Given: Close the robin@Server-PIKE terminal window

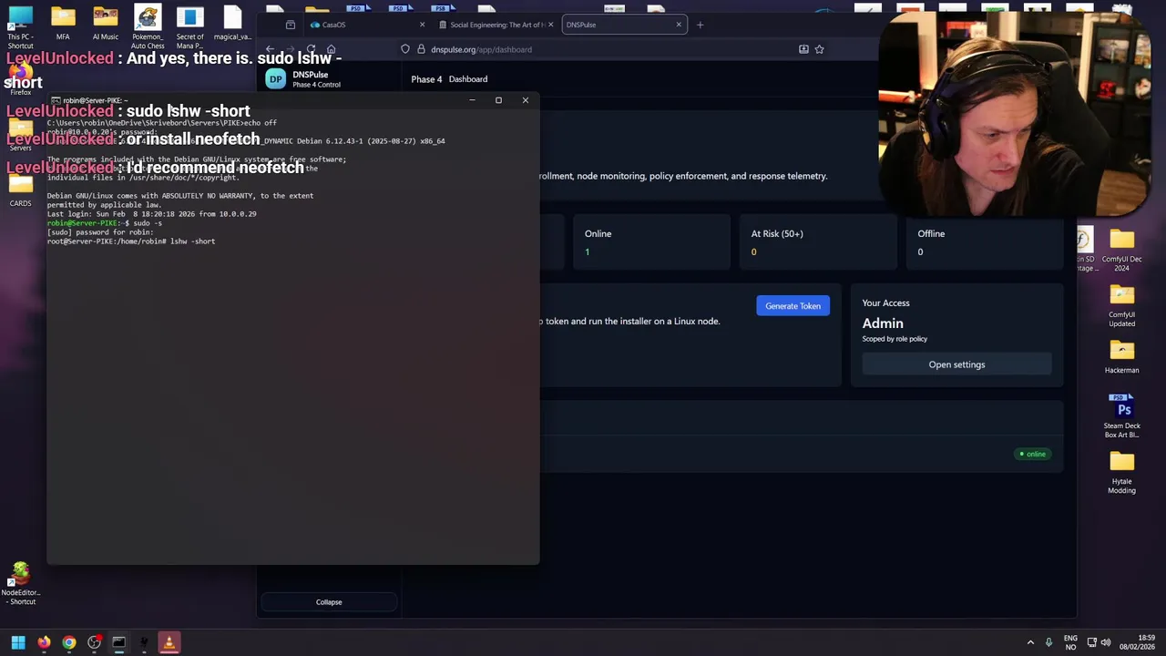Looking at the screenshot, I should (x=525, y=100).
